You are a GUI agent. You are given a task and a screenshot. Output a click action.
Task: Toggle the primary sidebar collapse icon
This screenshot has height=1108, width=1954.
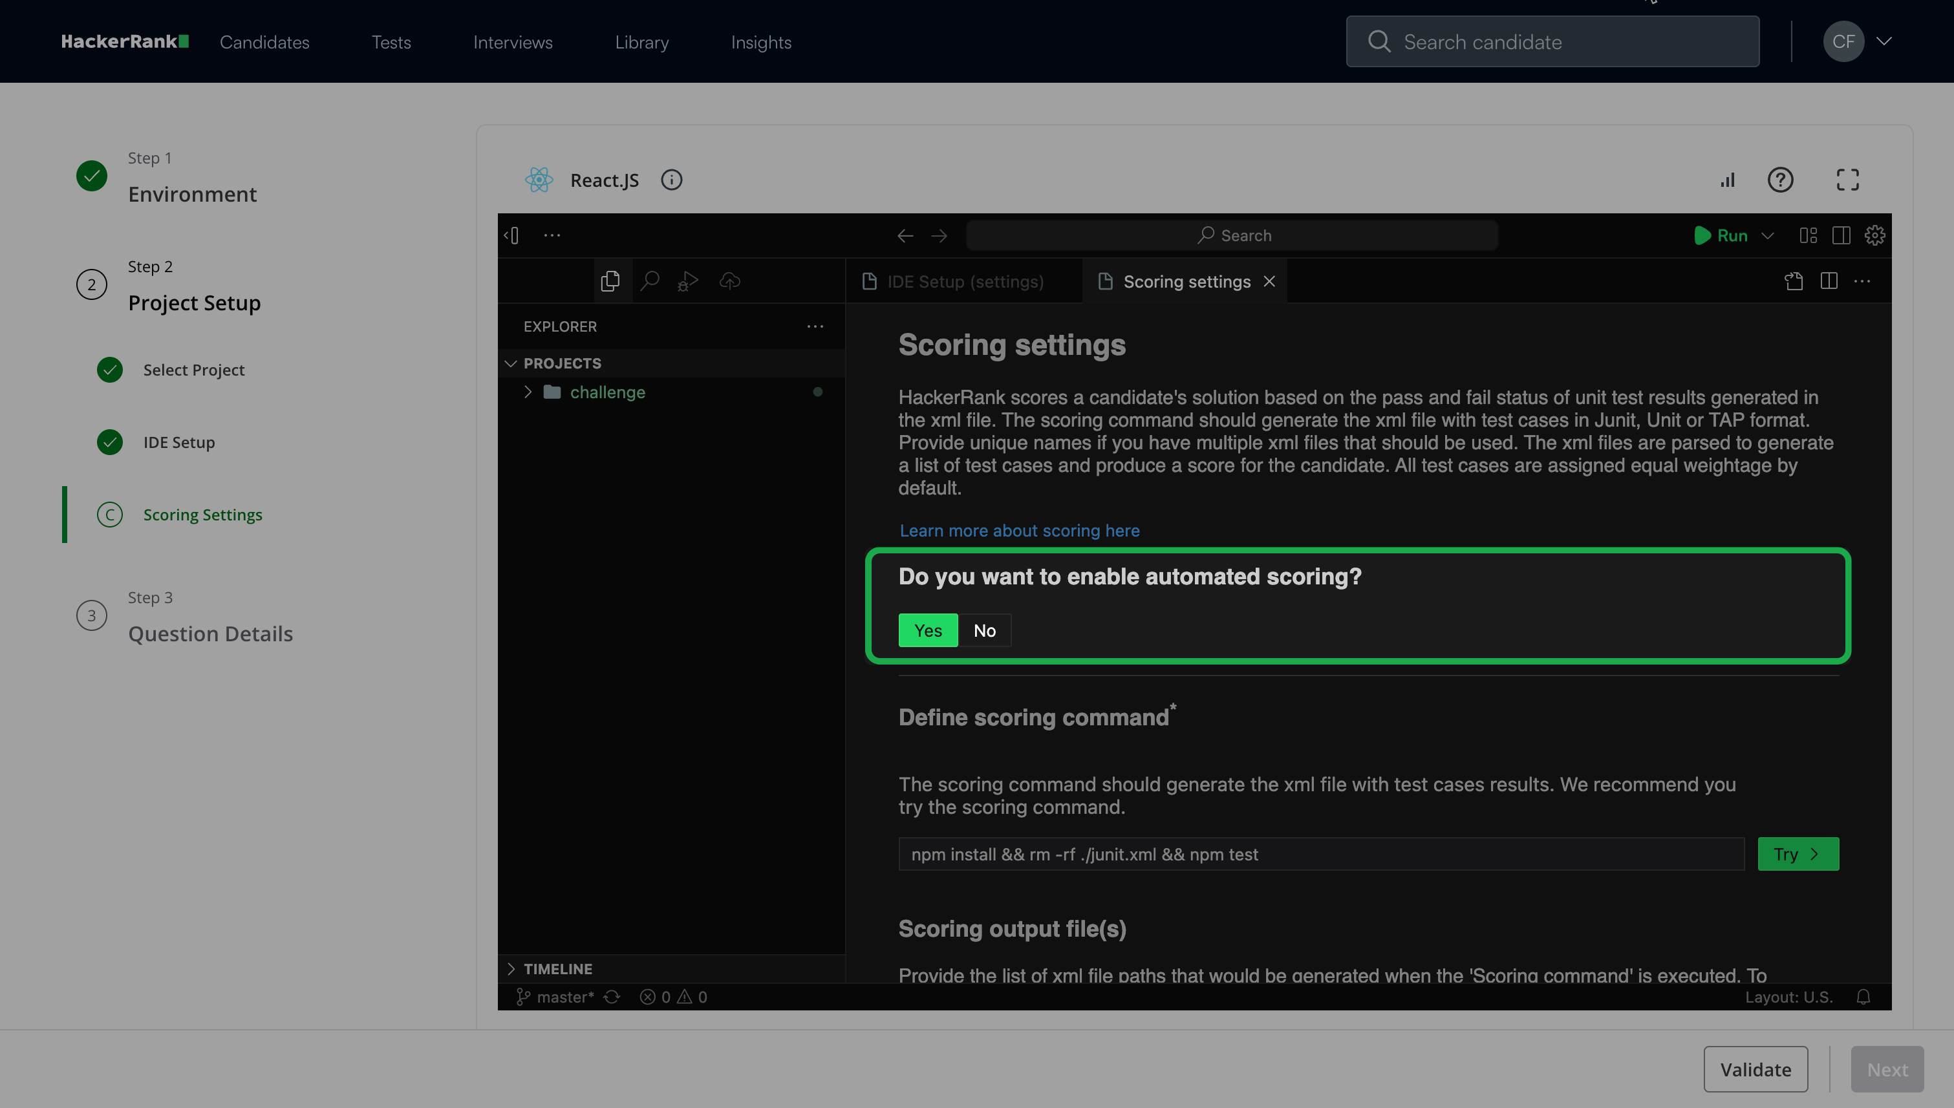click(x=512, y=236)
